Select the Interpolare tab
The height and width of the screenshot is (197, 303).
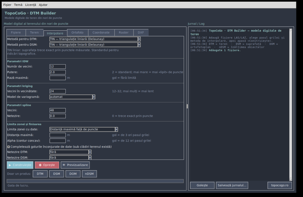click(x=55, y=33)
